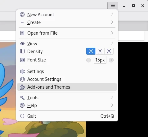Viewport: 148px width, 137px height.
Task: Click the document icon beside Open from File
Action: 22,33
